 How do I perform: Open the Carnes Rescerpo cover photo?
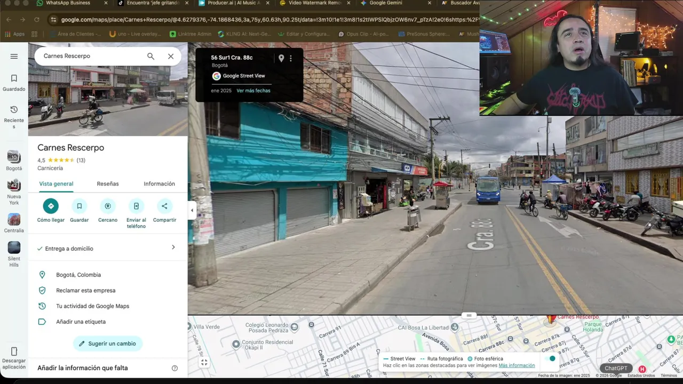[108, 101]
